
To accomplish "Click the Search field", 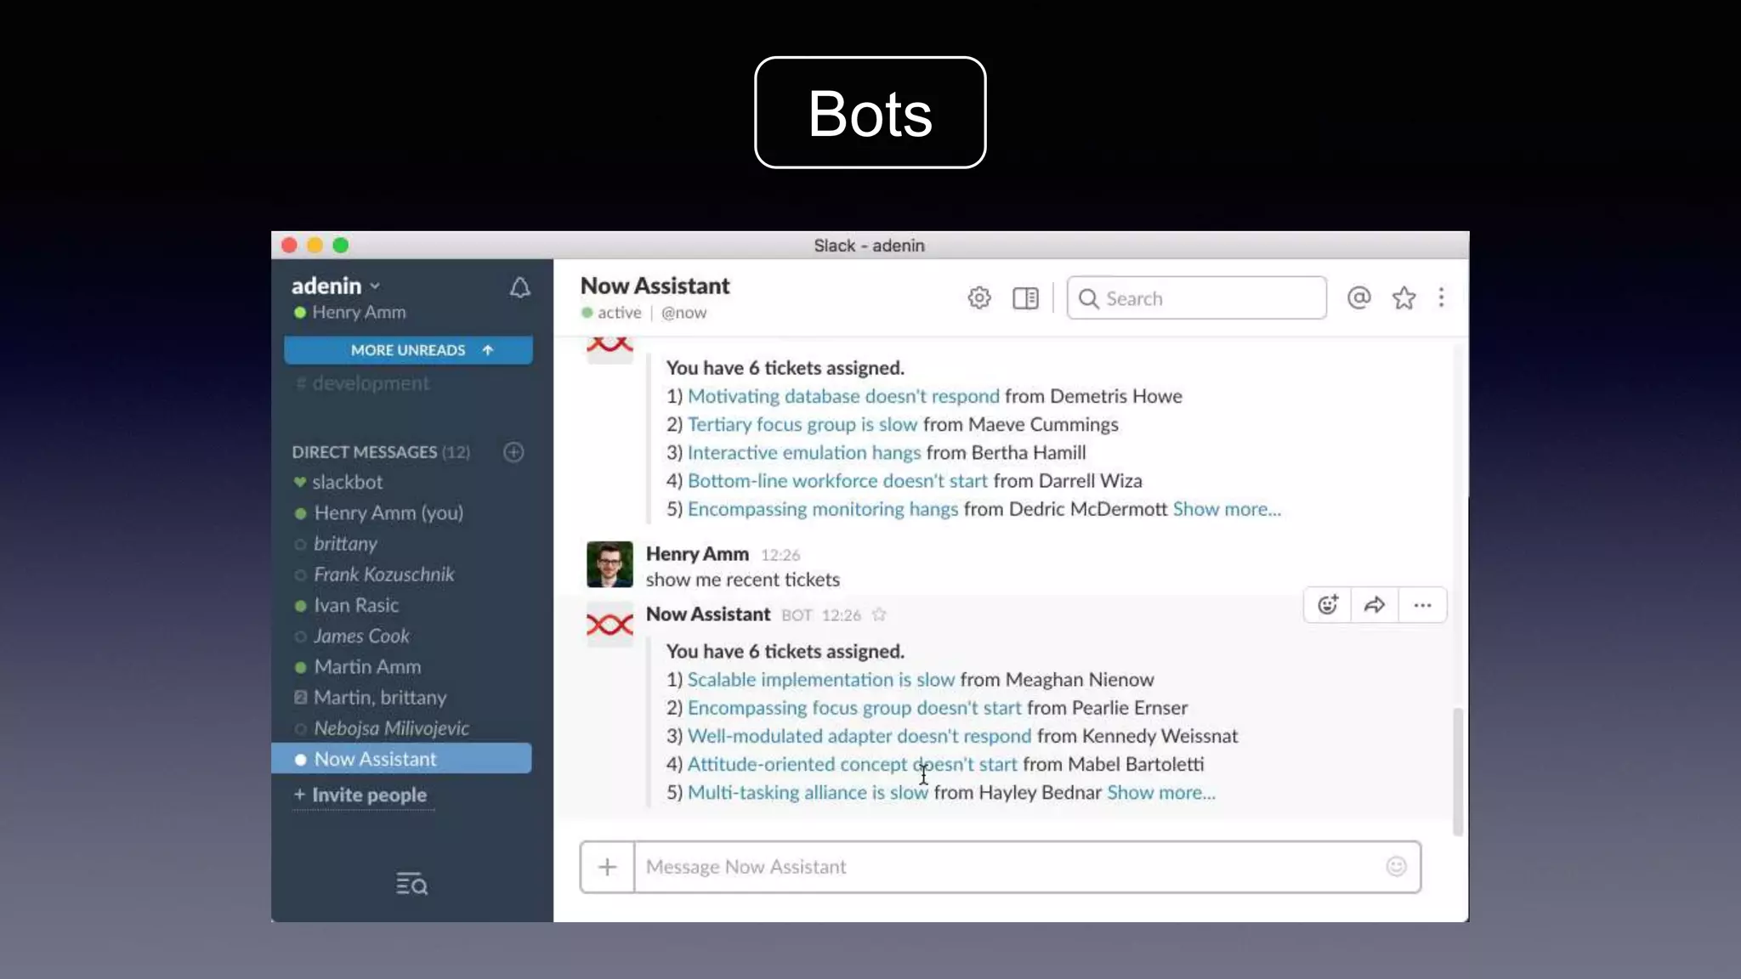I will click(x=1196, y=298).
